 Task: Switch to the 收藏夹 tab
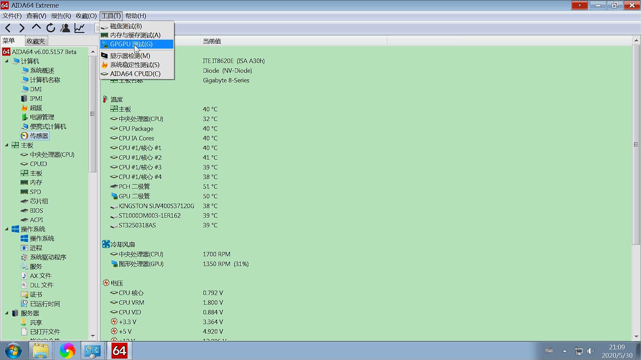tap(36, 41)
